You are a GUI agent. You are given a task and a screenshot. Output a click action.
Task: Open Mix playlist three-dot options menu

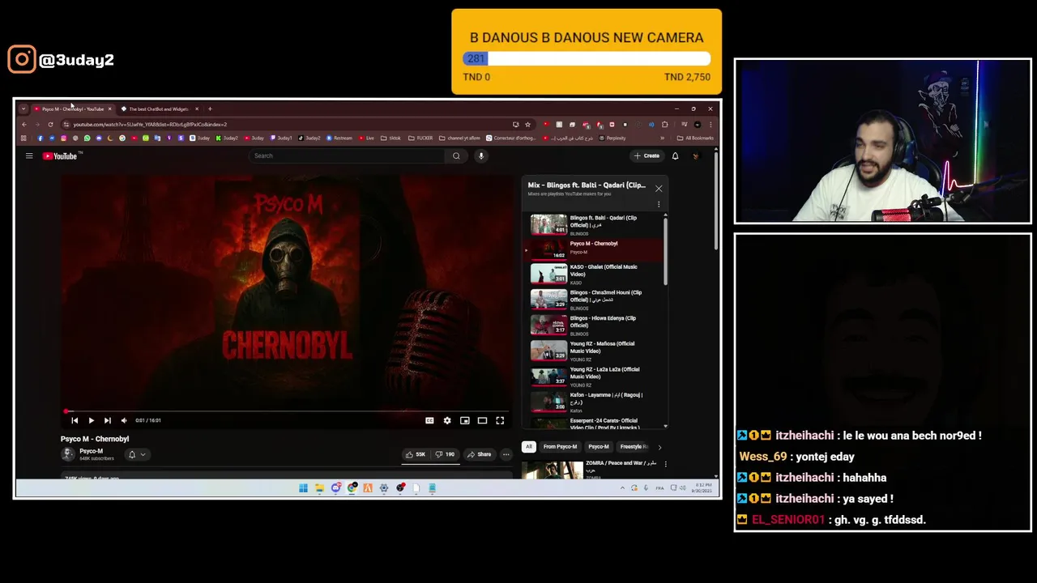point(659,204)
